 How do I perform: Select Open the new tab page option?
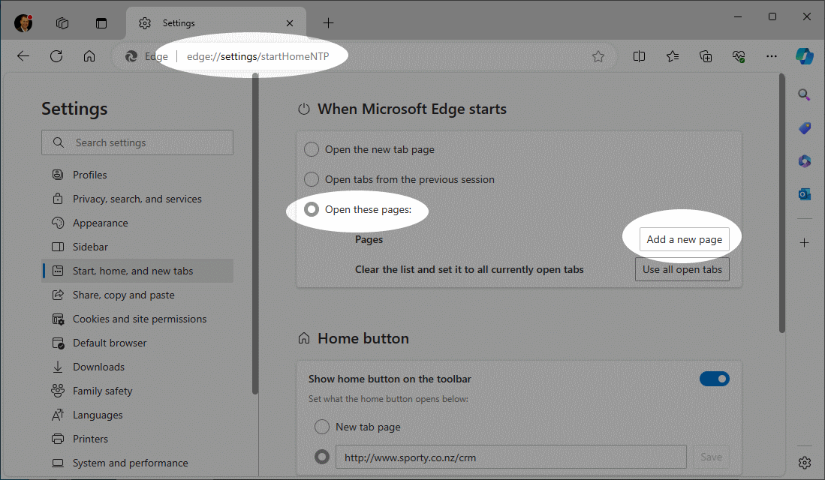tap(312, 149)
